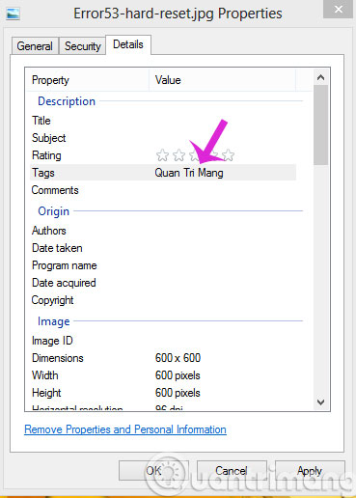Select the Program name property row
Screen dimensions: 356x498
164,265
